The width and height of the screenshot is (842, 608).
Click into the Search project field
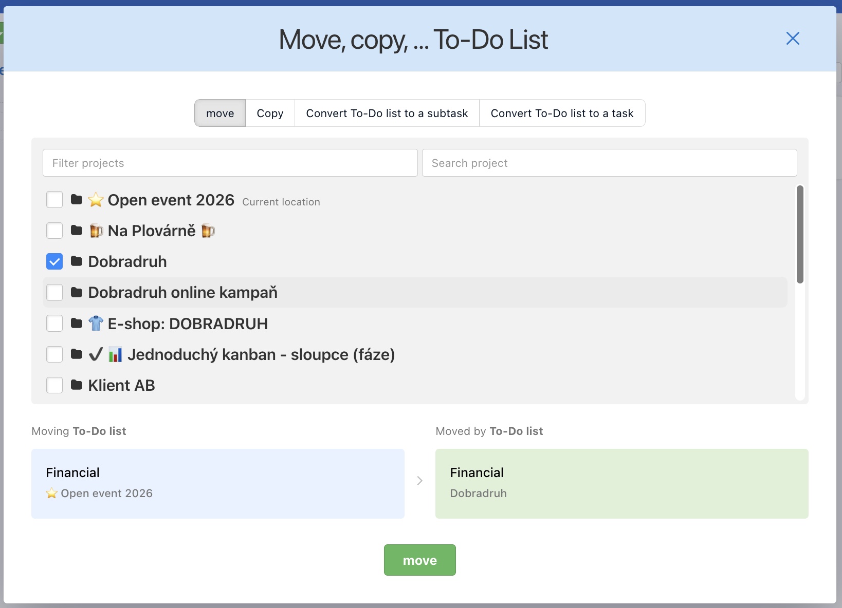pyautogui.click(x=609, y=163)
